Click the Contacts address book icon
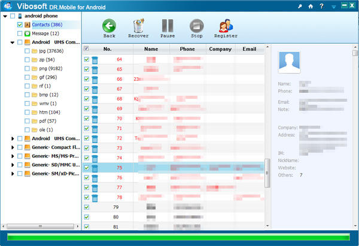Viewport: 359px width, 246px height. click(x=28, y=25)
